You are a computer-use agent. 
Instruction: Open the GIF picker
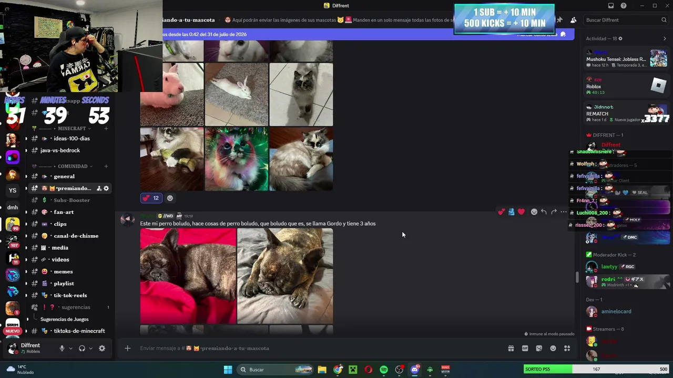[525, 348]
